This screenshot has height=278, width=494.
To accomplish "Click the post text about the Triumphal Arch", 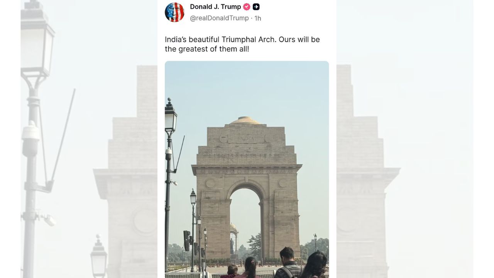I will coord(242,44).
